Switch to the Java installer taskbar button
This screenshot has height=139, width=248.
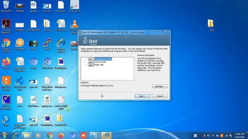pos(106,136)
